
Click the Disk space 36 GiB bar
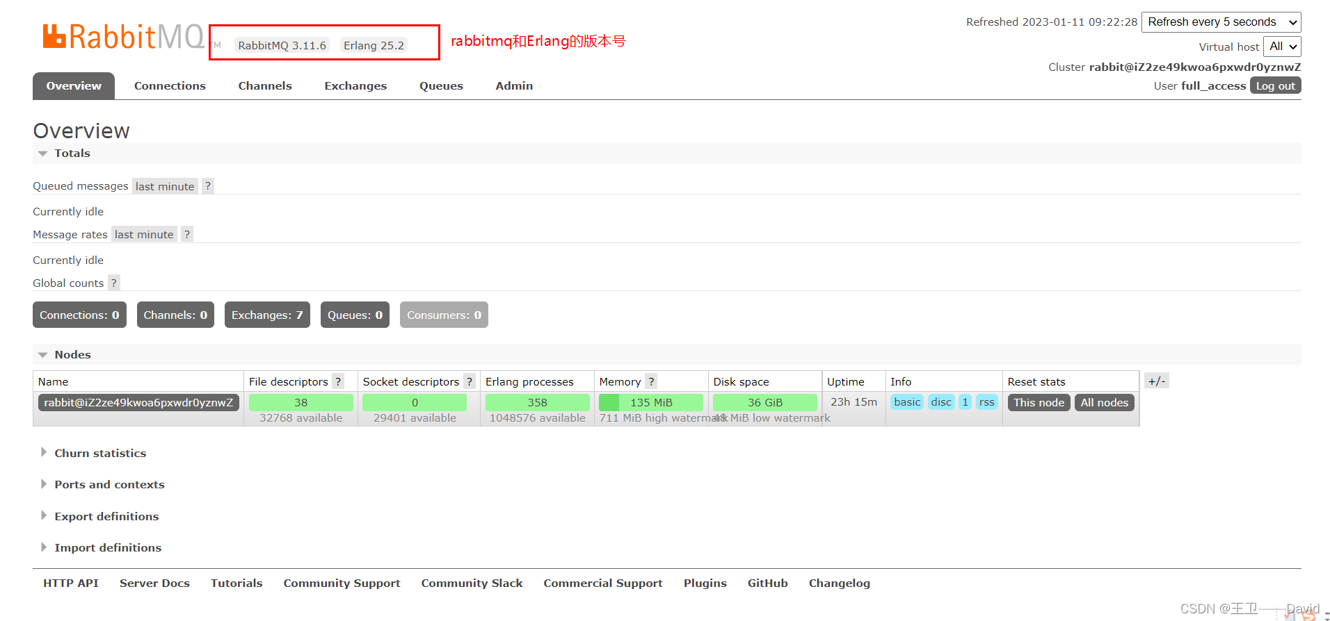(765, 403)
